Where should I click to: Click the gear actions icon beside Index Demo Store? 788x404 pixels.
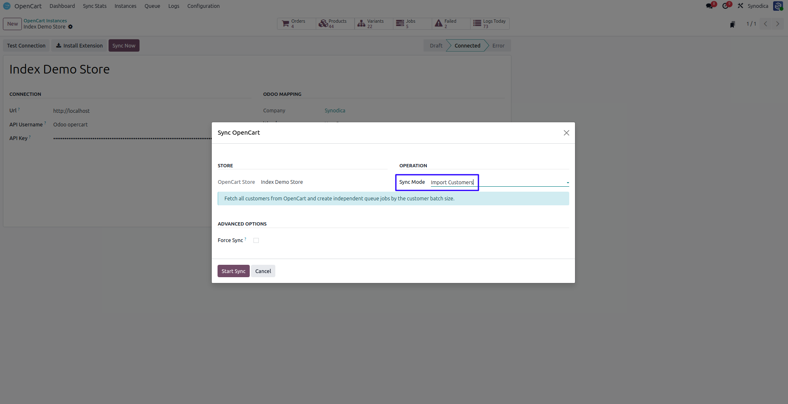(x=70, y=27)
